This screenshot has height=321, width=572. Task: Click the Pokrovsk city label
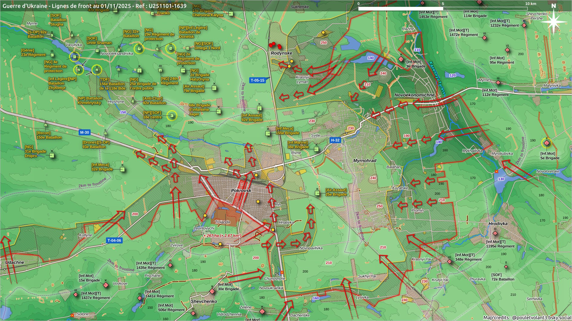[x=241, y=191]
